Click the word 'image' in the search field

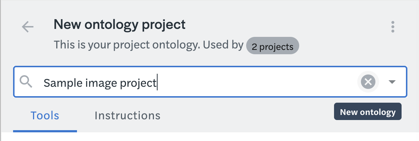point(101,83)
